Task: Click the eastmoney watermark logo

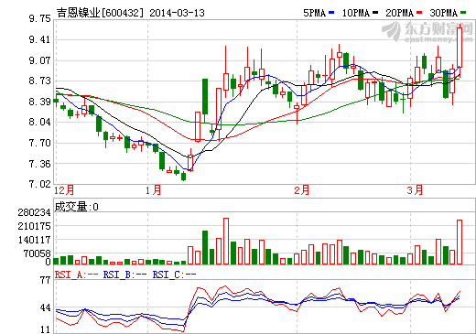Action: (x=427, y=32)
